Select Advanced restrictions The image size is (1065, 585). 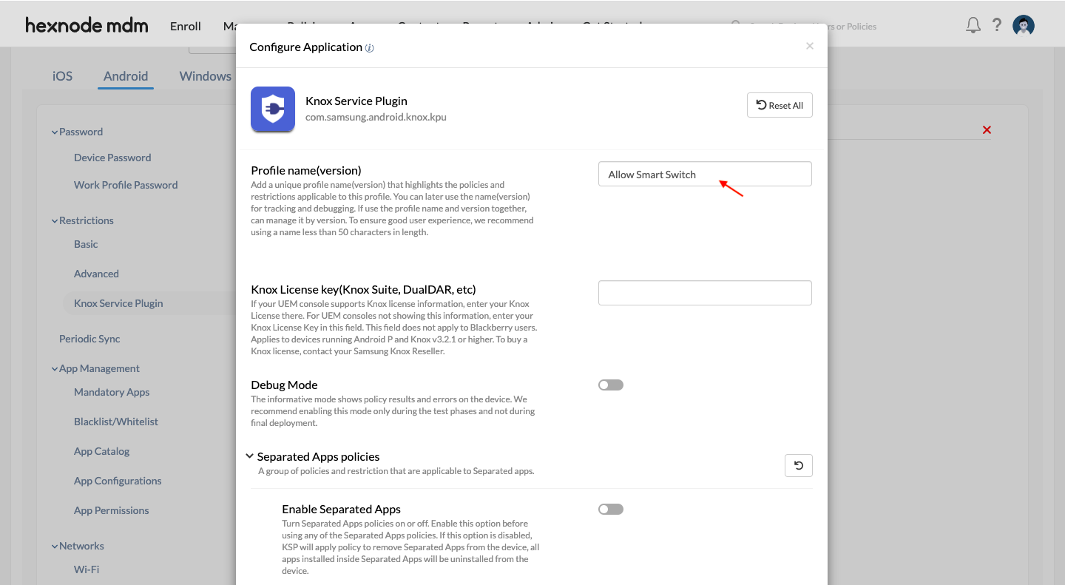(x=96, y=274)
